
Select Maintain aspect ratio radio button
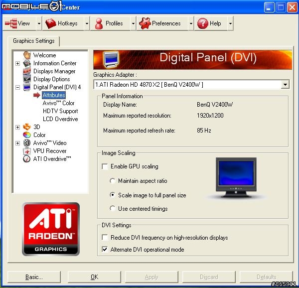[113, 181]
